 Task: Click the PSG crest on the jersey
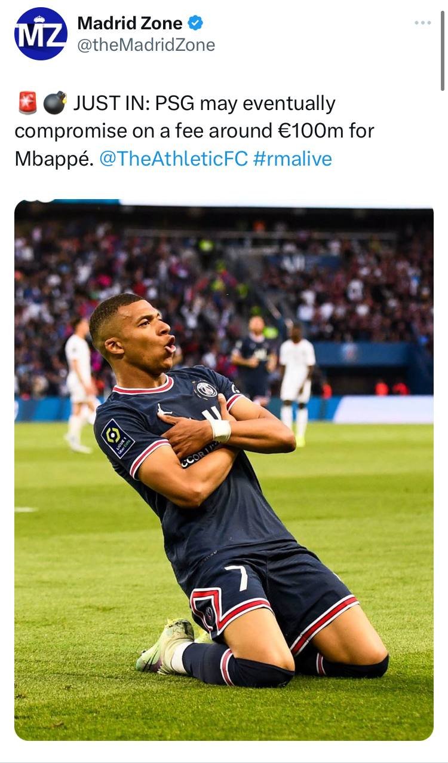(207, 389)
